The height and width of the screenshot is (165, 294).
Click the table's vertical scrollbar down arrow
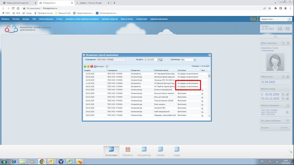(209, 116)
